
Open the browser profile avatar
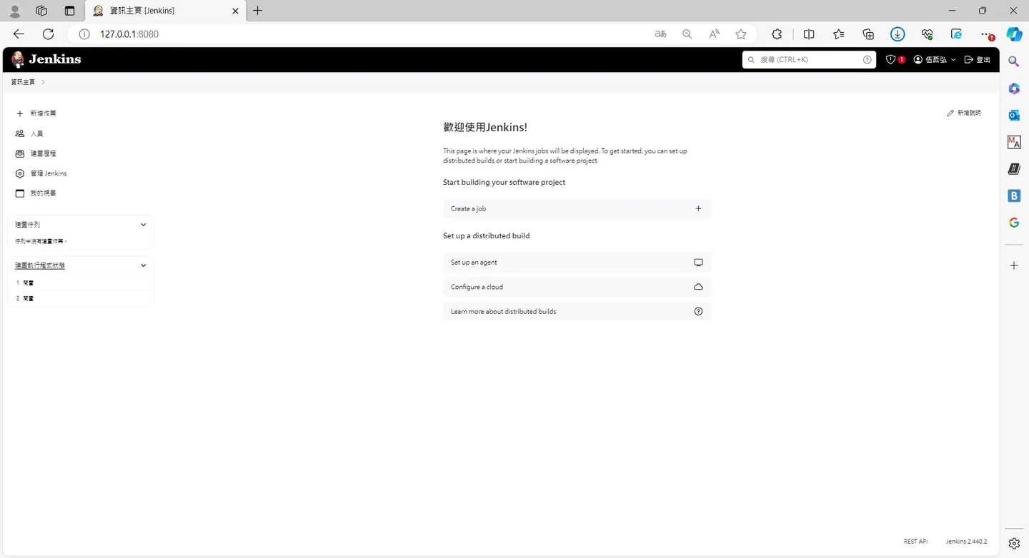tap(15, 11)
